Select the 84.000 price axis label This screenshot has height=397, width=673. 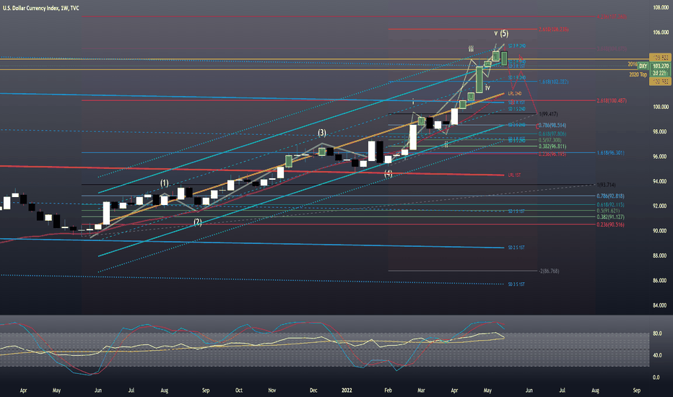pos(661,305)
